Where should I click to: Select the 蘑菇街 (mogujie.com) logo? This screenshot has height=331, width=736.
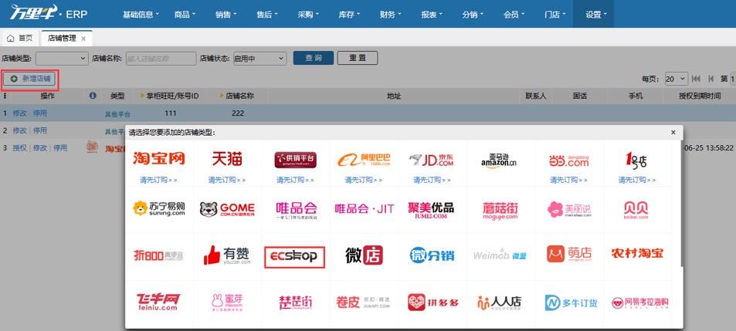(500, 210)
